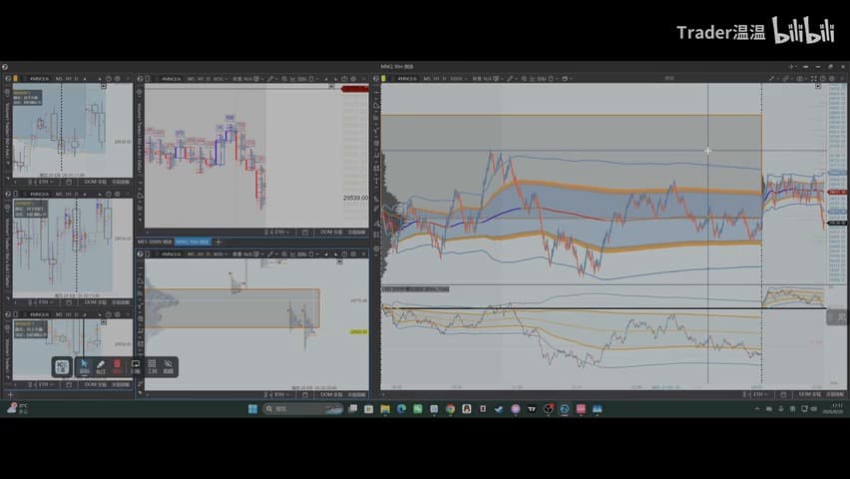Click the hide eye-slash icon in floating toolbar
Viewport: 850px width, 479px height.
pos(169,366)
